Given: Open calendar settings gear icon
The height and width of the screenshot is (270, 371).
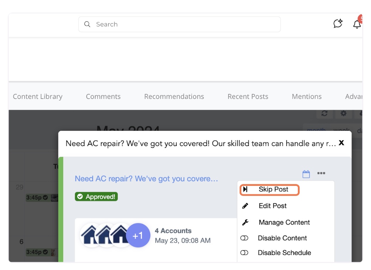Looking at the screenshot, I should click(x=343, y=114).
